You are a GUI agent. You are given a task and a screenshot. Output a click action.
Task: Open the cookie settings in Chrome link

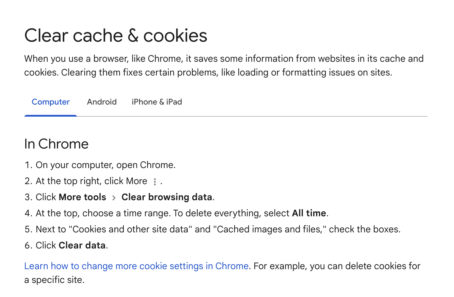tap(136, 266)
